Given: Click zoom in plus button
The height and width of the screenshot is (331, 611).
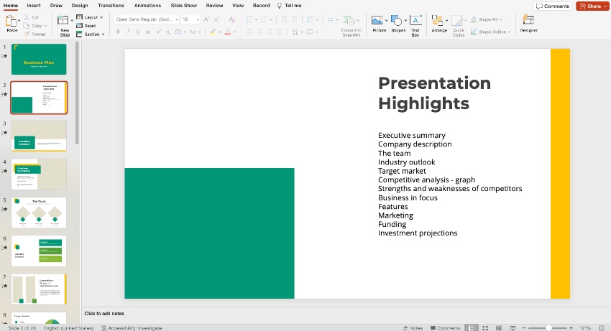Looking at the screenshot, I should tap(571, 328).
